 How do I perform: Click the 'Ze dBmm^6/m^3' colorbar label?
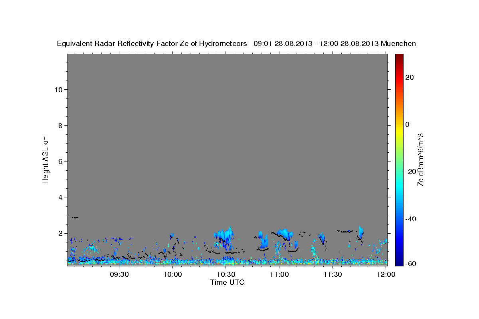(x=420, y=159)
